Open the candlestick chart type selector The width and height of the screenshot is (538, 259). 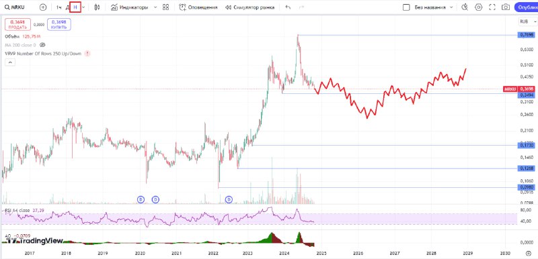pyautogui.click(x=97, y=7)
